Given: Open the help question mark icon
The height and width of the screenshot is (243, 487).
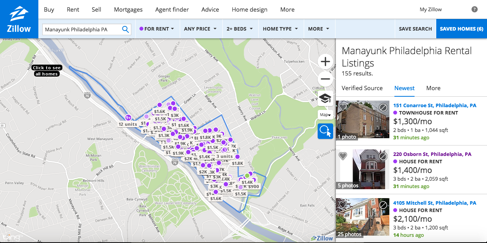Looking at the screenshot, I should pos(474,10).
